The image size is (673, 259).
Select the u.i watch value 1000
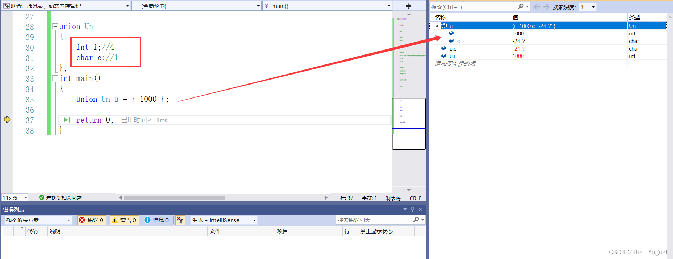click(x=518, y=56)
